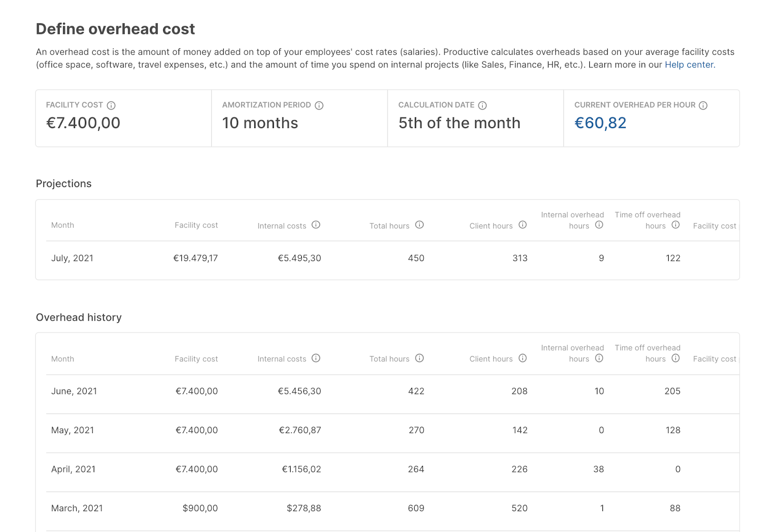Click the €60,82 current overhead value
The image size is (776, 532).
[600, 123]
